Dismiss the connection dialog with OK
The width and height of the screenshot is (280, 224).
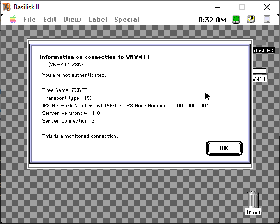click(224, 148)
